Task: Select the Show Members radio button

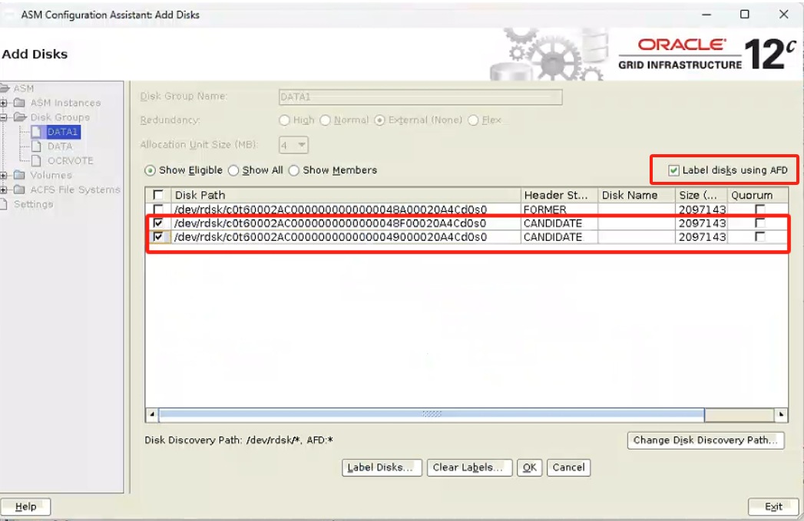Action: 294,170
